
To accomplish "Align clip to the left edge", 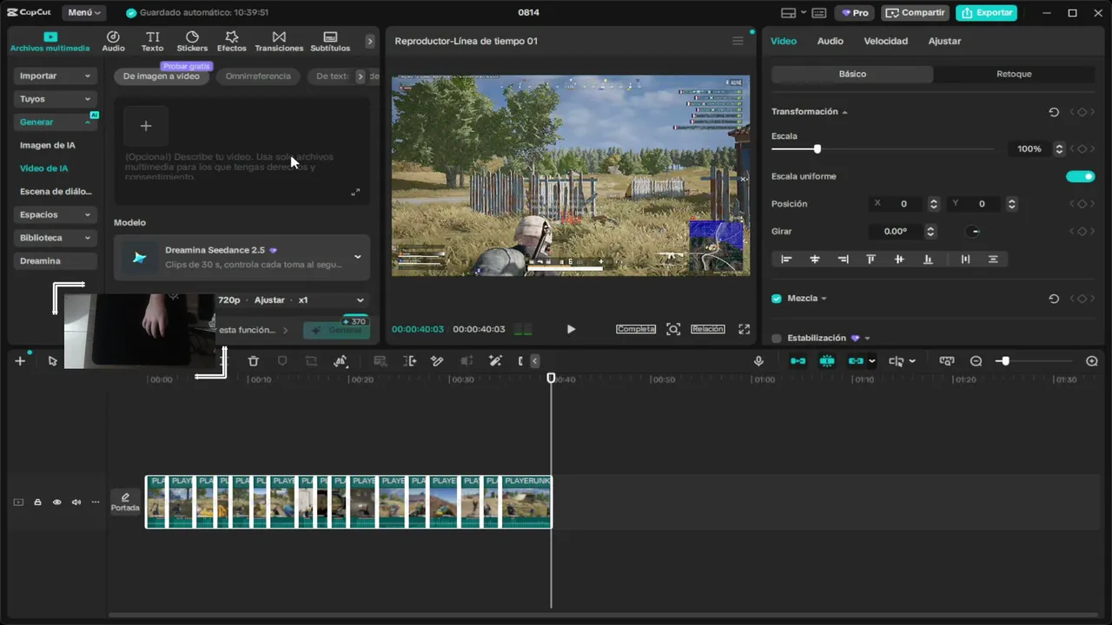I will [x=786, y=259].
